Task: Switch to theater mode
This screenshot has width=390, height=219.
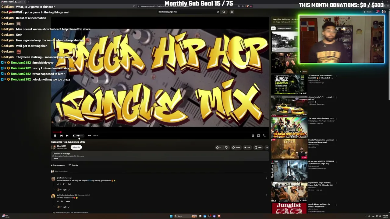Action: 258,136
